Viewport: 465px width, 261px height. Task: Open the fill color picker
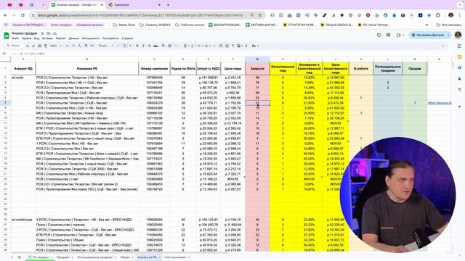[x=163, y=46]
